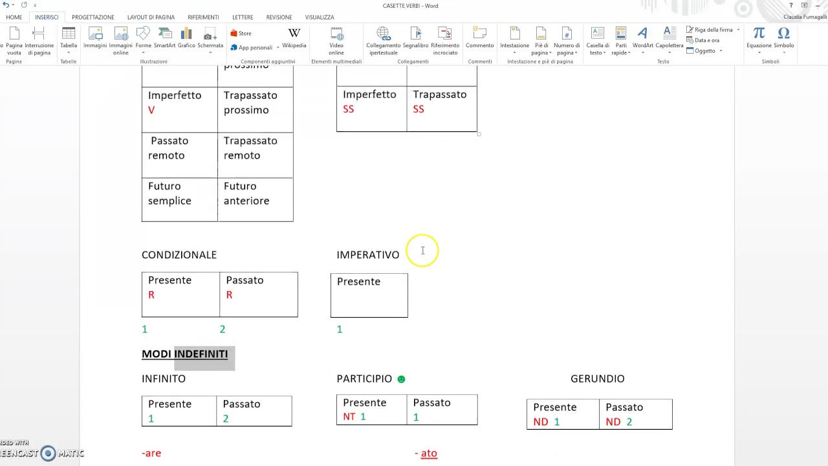Click the red "-are" text
Image resolution: width=828 pixels, height=466 pixels.
point(151,453)
